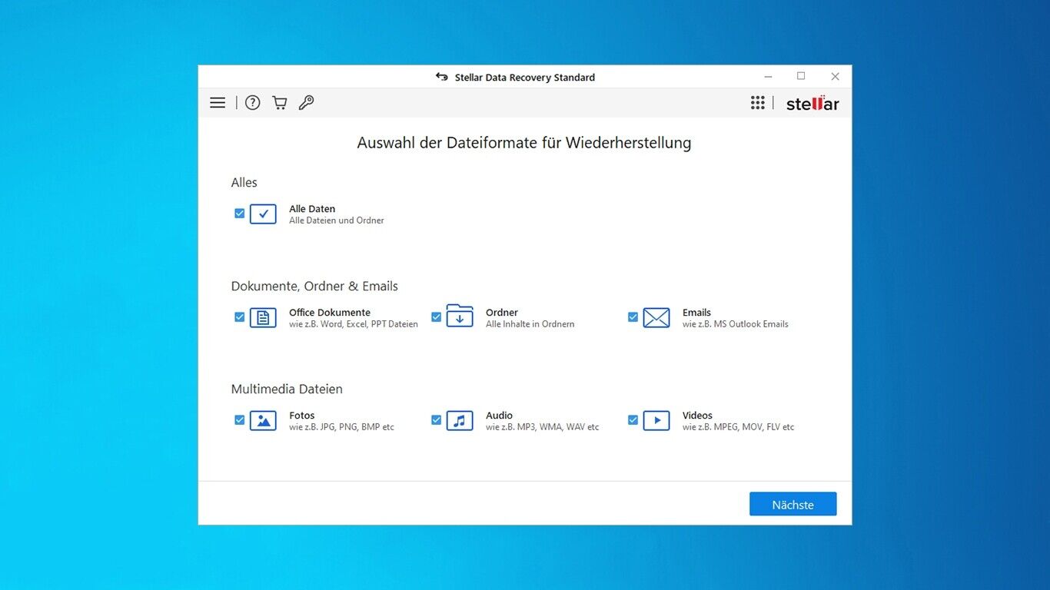
Task: Click the Emails envelope icon
Action: (656, 317)
